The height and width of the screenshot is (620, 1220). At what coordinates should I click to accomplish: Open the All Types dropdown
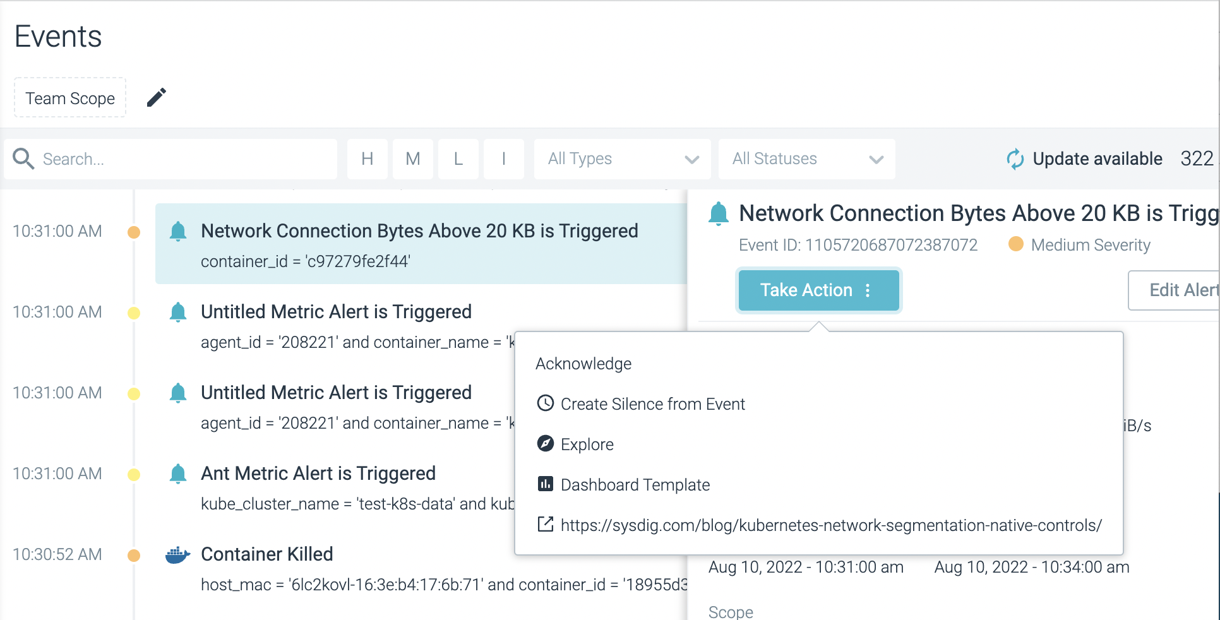point(623,158)
